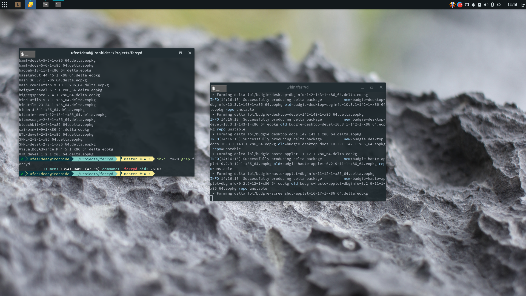Click line 'baobab-10-11-1-x86_64.delta.eopkg'
The width and height of the screenshot is (526, 296).
(x=55, y=70)
